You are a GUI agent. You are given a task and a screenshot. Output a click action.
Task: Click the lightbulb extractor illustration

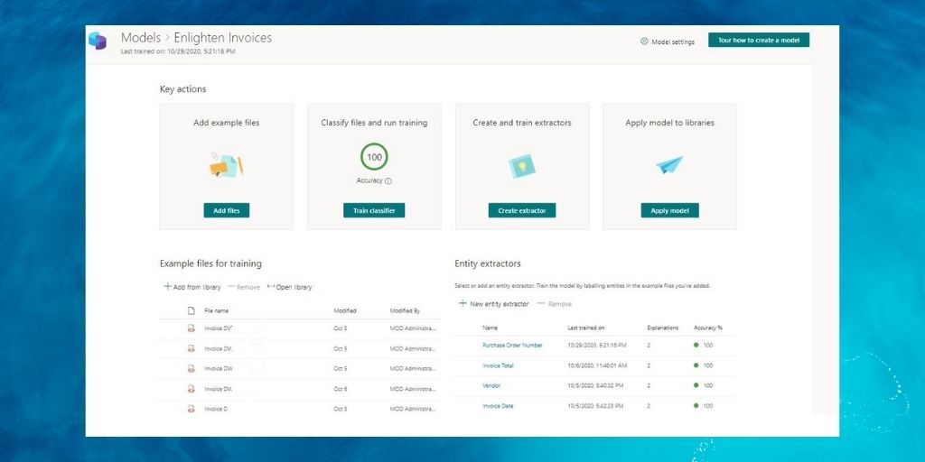click(522, 166)
